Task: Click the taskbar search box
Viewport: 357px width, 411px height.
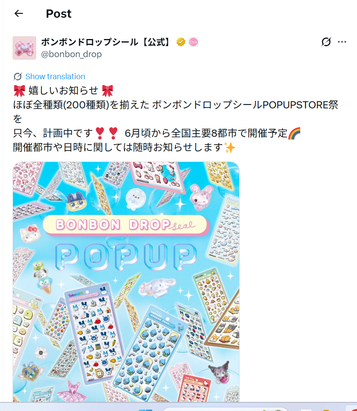Action: pyautogui.click(x=225, y=409)
